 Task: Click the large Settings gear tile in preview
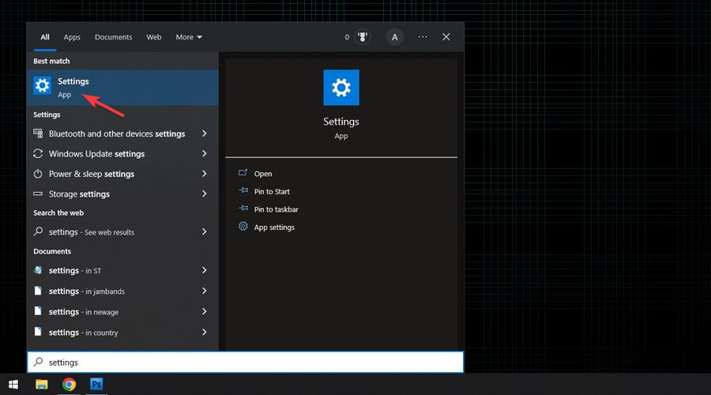coord(341,88)
